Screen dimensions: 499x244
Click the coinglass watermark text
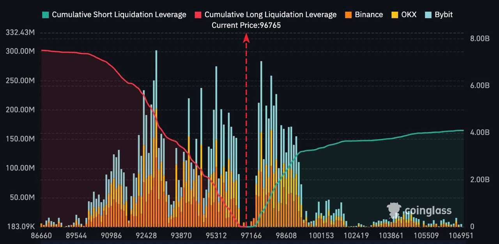(x=428, y=211)
